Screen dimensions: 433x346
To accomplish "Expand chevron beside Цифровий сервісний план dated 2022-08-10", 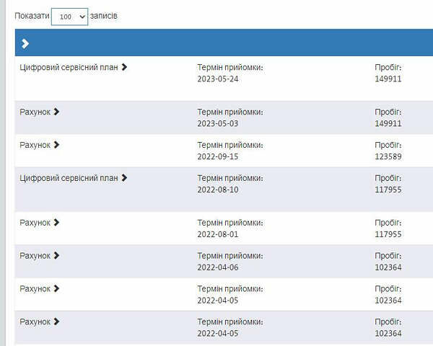I will (x=124, y=178).
